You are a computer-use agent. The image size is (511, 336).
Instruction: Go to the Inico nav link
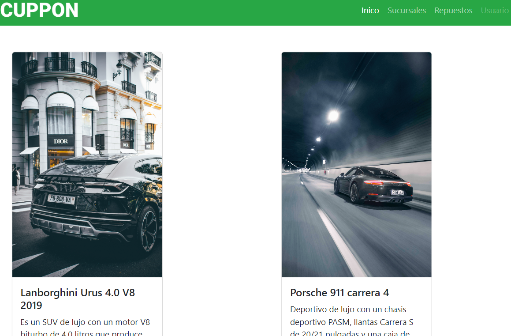(370, 10)
